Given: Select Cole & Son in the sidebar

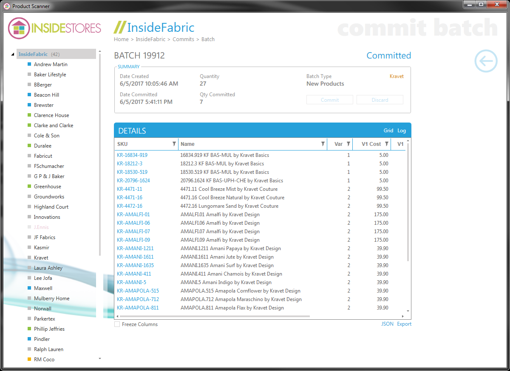Looking at the screenshot, I should 47,136.
